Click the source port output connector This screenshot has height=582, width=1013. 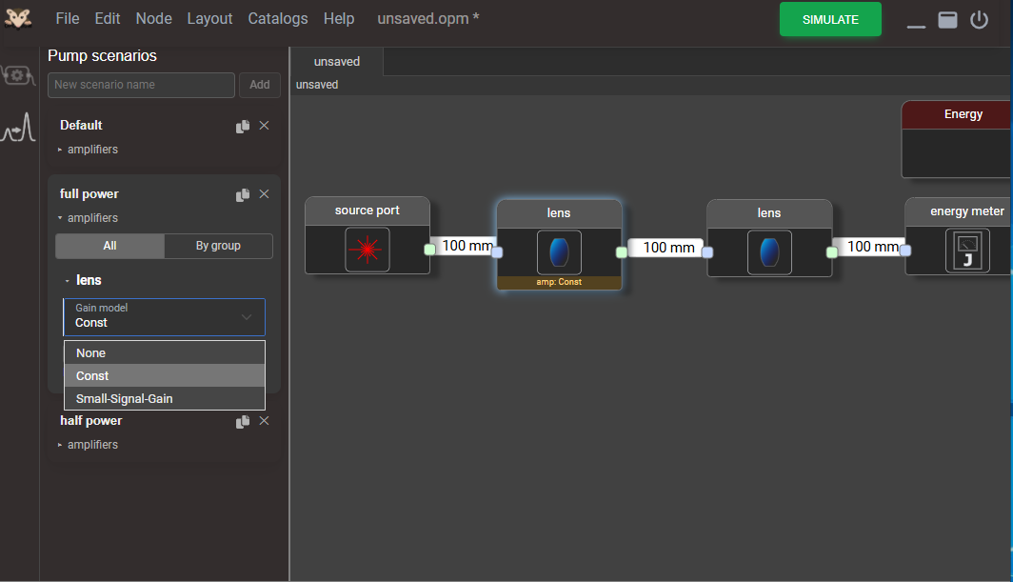click(x=429, y=250)
